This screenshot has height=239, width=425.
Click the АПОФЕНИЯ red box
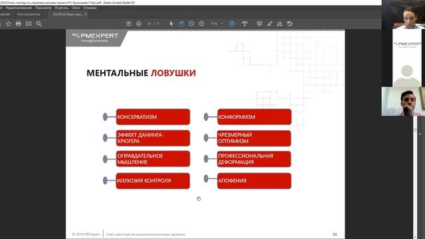point(254,181)
